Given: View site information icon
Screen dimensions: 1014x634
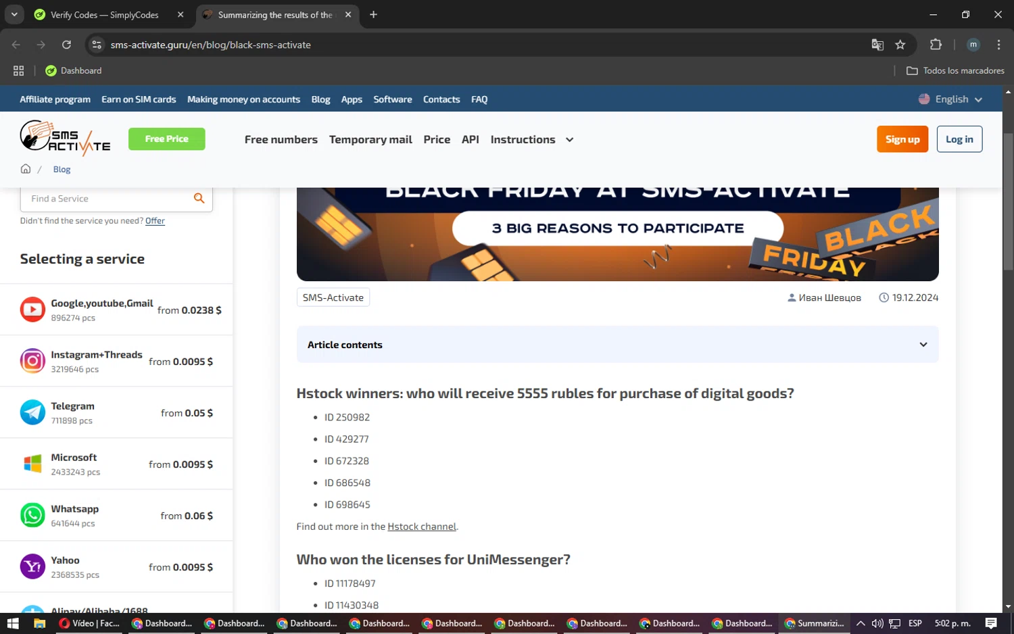Looking at the screenshot, I should [97, 45].
